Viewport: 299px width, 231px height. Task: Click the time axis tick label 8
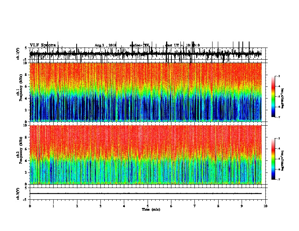coord(218,206)
